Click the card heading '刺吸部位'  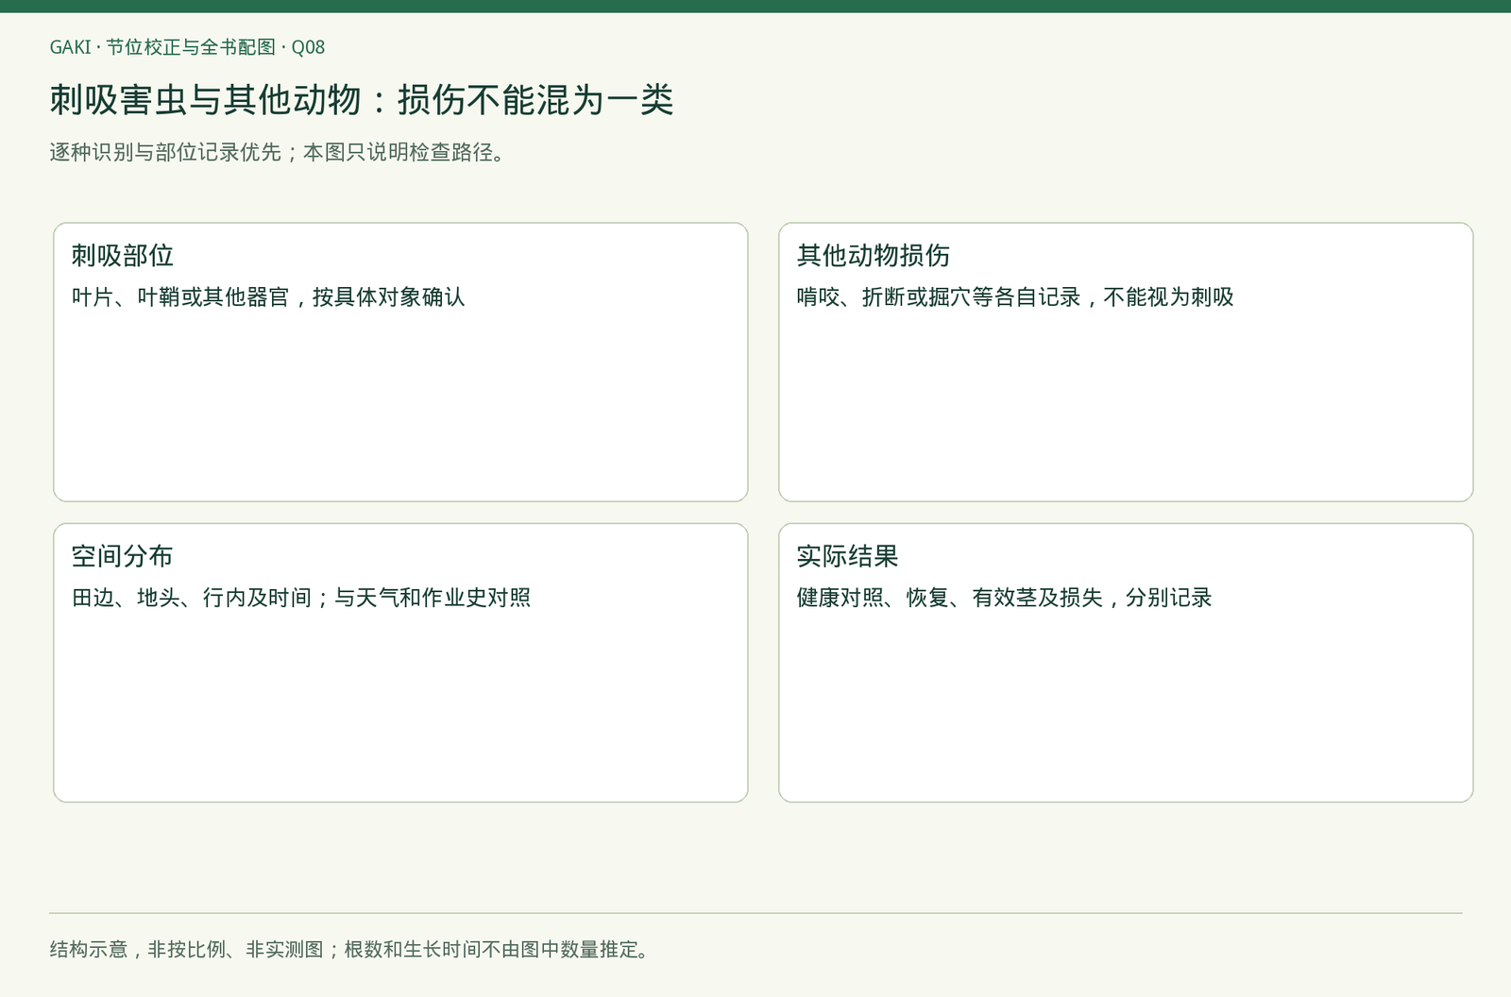click(123, 255)
